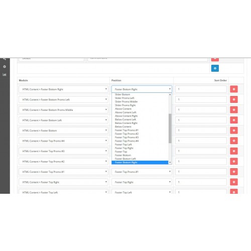Select Footer Top Promo #2 in the list

[x=127, y=134]
